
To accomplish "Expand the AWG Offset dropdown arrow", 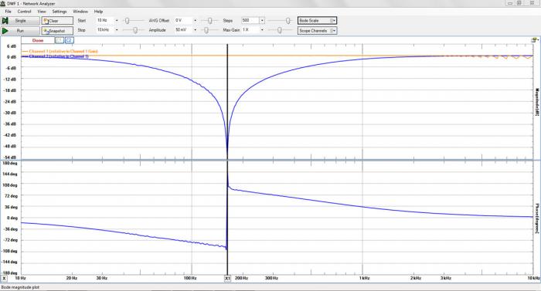I will click(196, 20).
